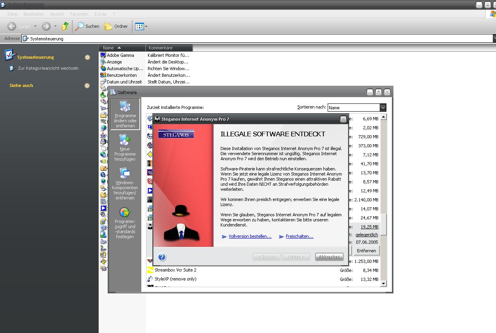Click the 'Kalibriert Monitor fü…' comment
Image resolution: width=496 pixels, height=333 pixels.
(168, 55)
